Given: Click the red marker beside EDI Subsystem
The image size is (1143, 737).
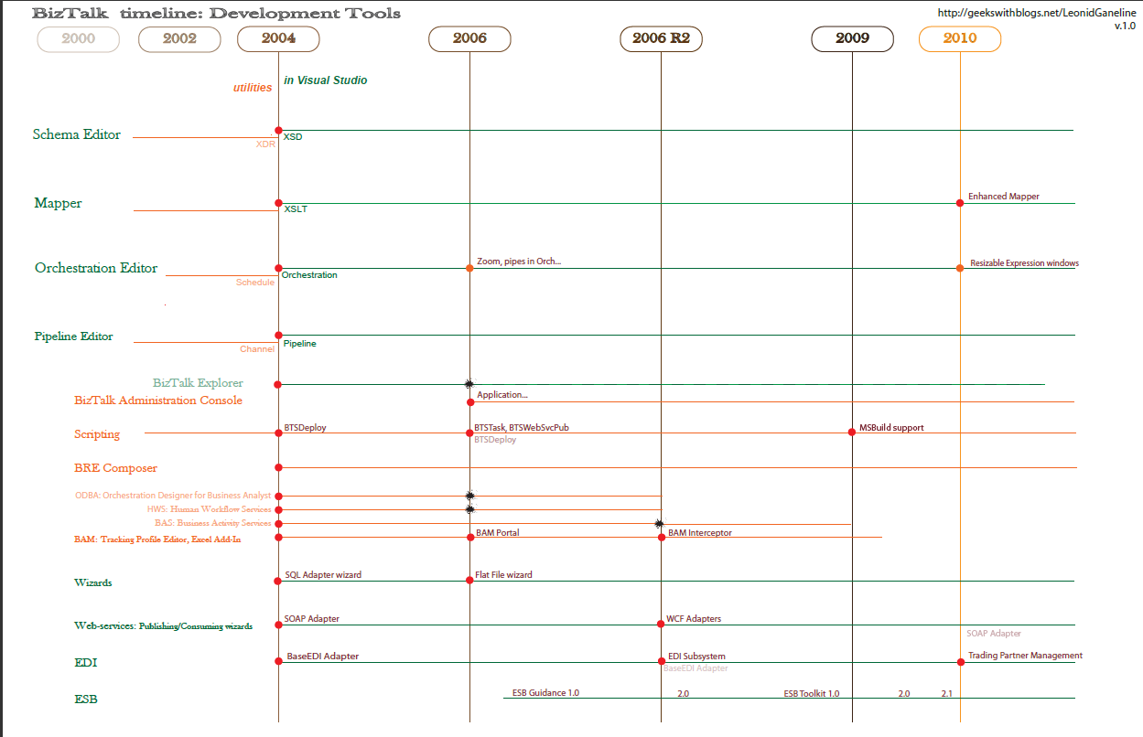Looking at the screenshot, I should pos(661,661).
